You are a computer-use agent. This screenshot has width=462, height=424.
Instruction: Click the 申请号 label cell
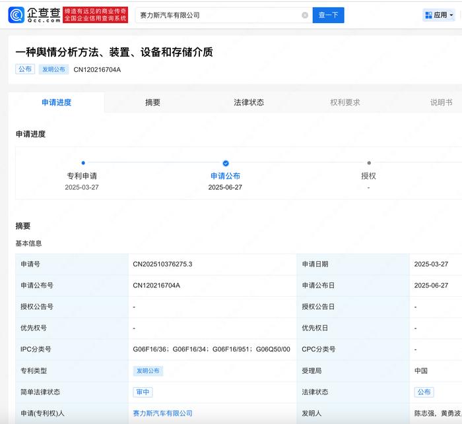click(72, 264)
